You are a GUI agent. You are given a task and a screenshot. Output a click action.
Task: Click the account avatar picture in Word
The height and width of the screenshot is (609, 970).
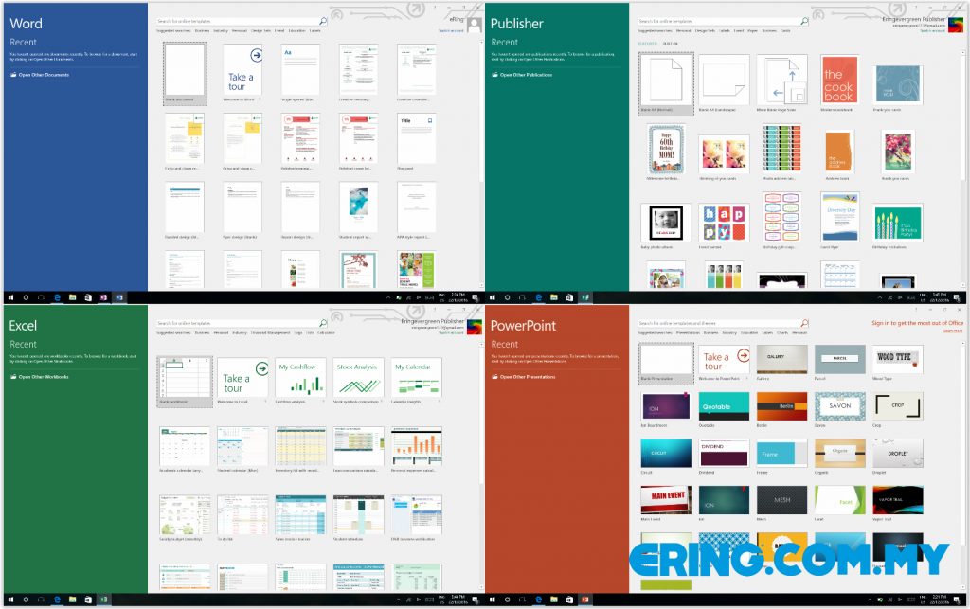(x=475, y=25)
